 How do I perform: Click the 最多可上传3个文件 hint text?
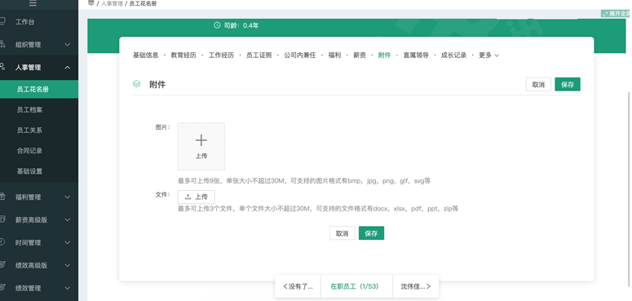318,209
